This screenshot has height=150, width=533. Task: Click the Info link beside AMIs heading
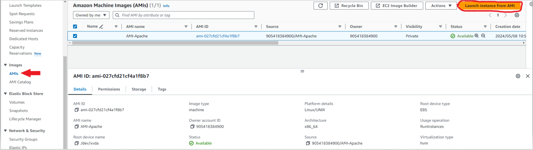tap(166, 6)
